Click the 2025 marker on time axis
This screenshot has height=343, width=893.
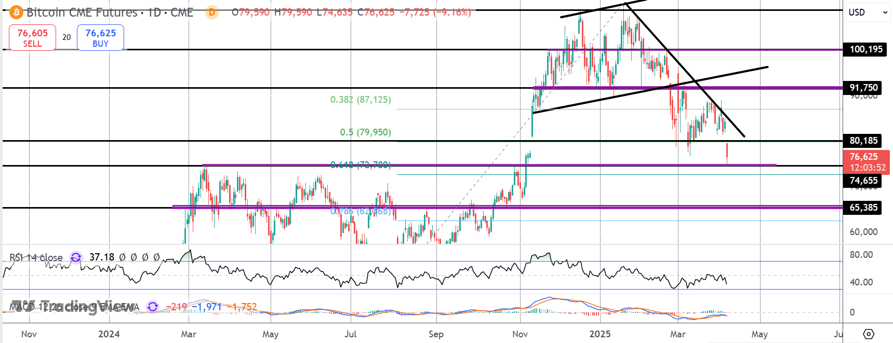pos(600,334)
